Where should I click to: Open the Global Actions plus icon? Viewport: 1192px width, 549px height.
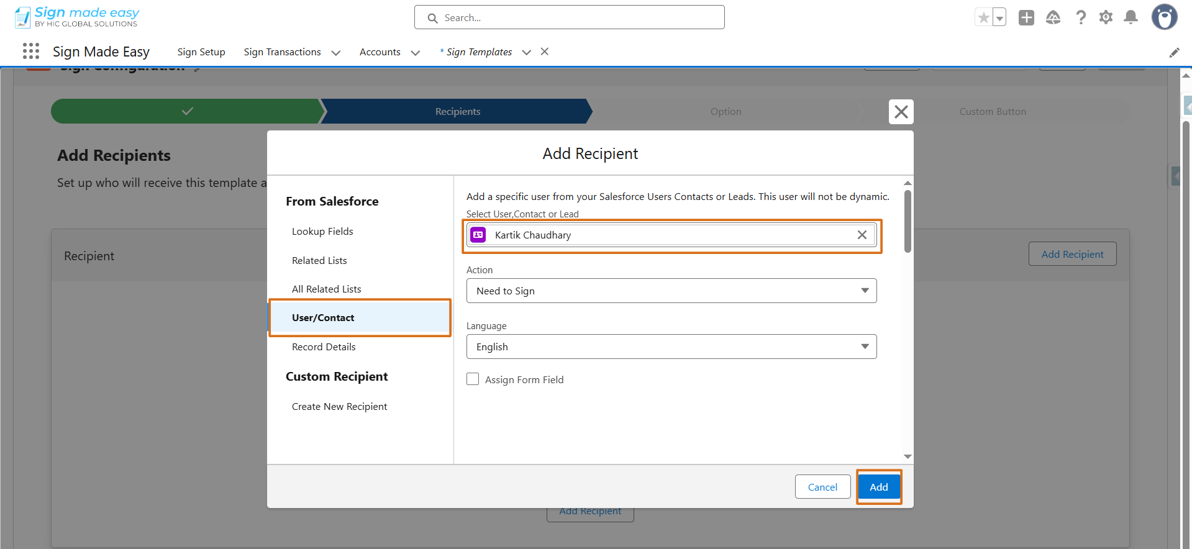coord(1026,18)
